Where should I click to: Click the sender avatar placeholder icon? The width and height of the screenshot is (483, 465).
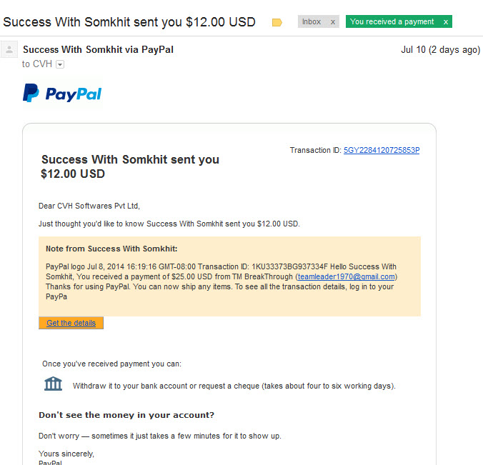tap(9, 49)
